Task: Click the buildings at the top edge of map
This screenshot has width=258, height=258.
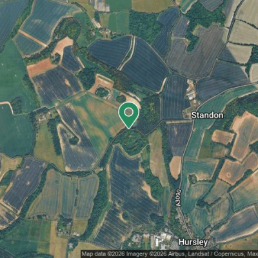Action: point(101,6)
